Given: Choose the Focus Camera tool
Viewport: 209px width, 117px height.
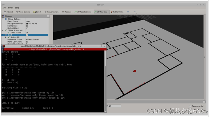Looking at the screenshot, I should 51,12.
